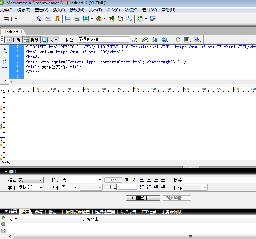Refresh design view icon
The image size is (256, 239).
tap(178, 40)
